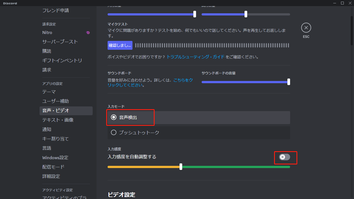The width and height of the screenshot is (354, 199).
Task: Click the 入力モード label
Action: pyautogui.click(x=116, y=106)
